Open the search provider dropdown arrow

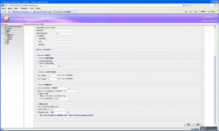coord(218,5)
